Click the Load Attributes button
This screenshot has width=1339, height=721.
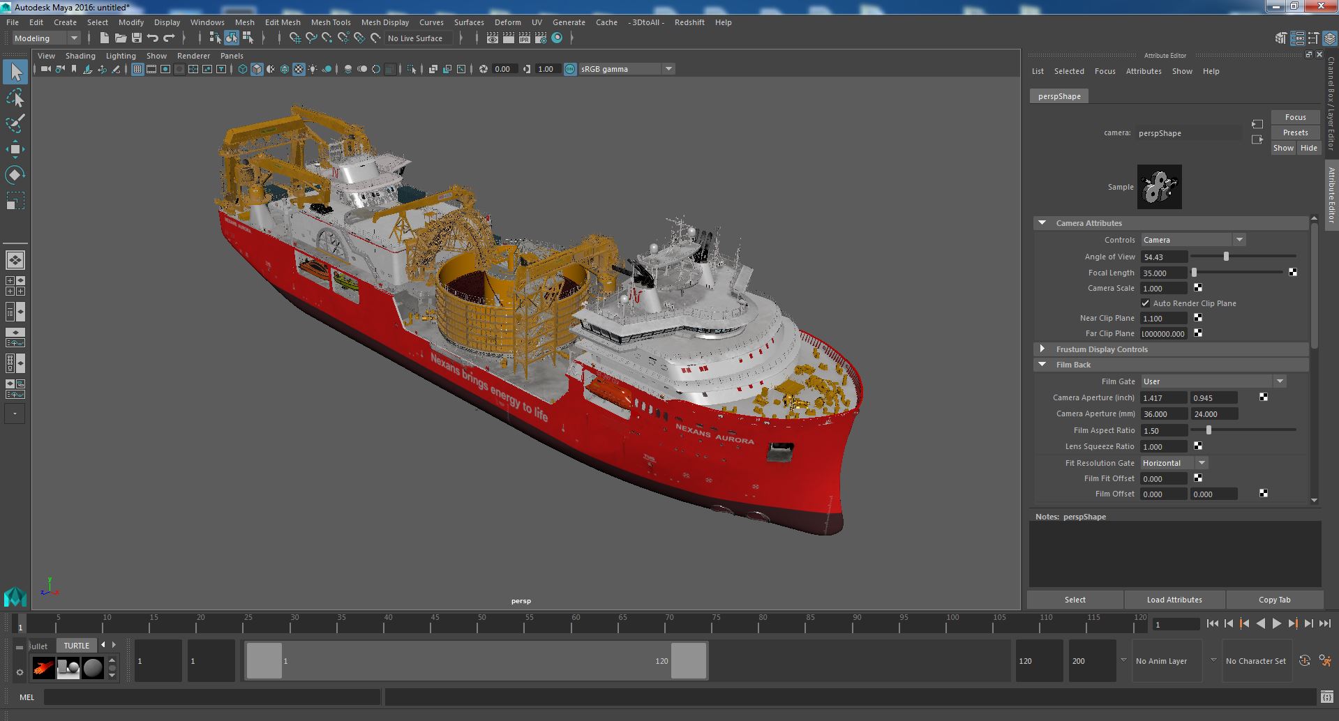click(1174, 600)
